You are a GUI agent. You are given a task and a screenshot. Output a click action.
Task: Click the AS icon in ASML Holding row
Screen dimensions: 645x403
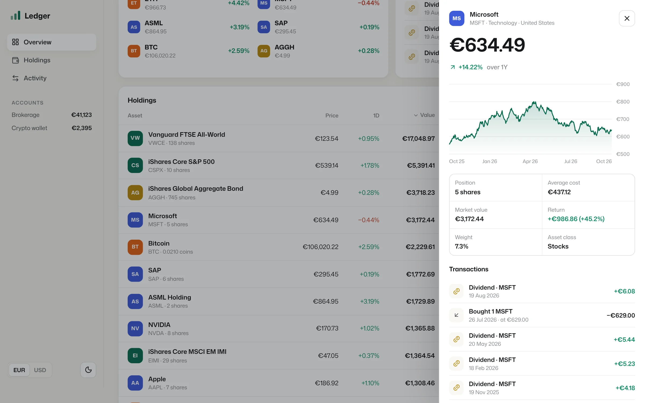coord(135,301)
